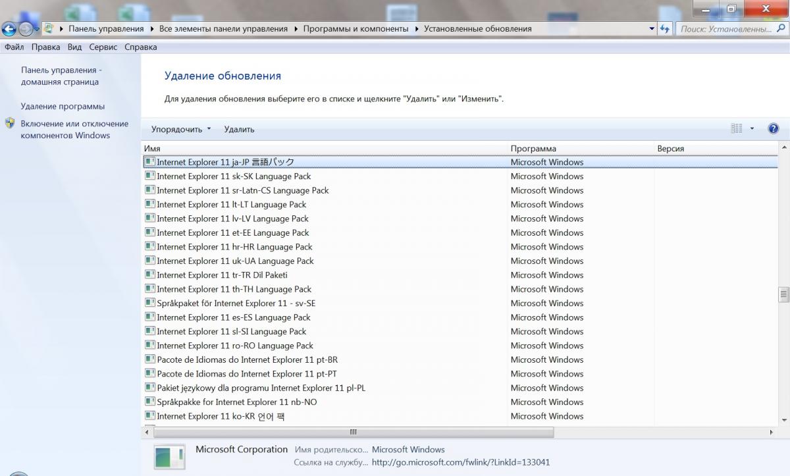This screenshot has width=790, height=476.
Task: Click icon of Språkpaket sv-SE entry
Action: point(150,304)
